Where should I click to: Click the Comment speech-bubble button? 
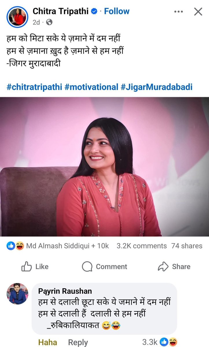tap(105, 267)
